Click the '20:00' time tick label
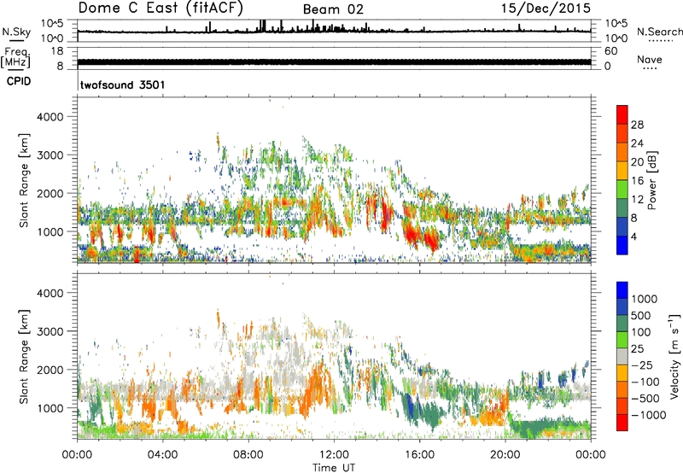The height and width of the screenshot is (473, 683). 505,455
